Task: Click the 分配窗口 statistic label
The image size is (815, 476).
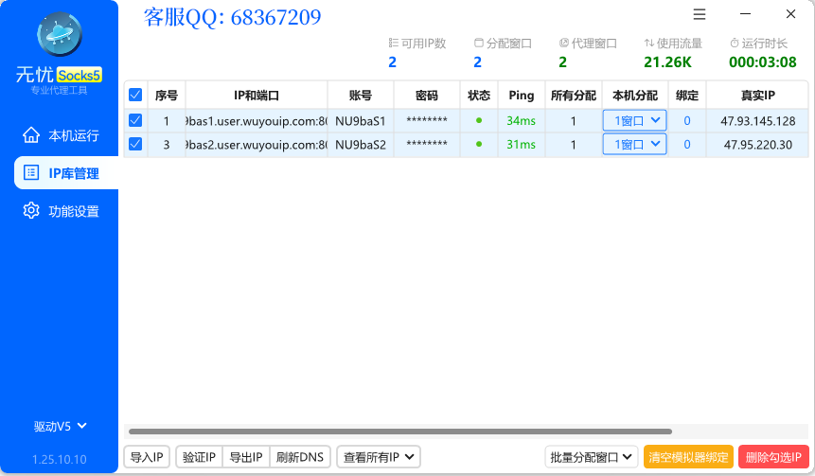Action: coord(504,44)
